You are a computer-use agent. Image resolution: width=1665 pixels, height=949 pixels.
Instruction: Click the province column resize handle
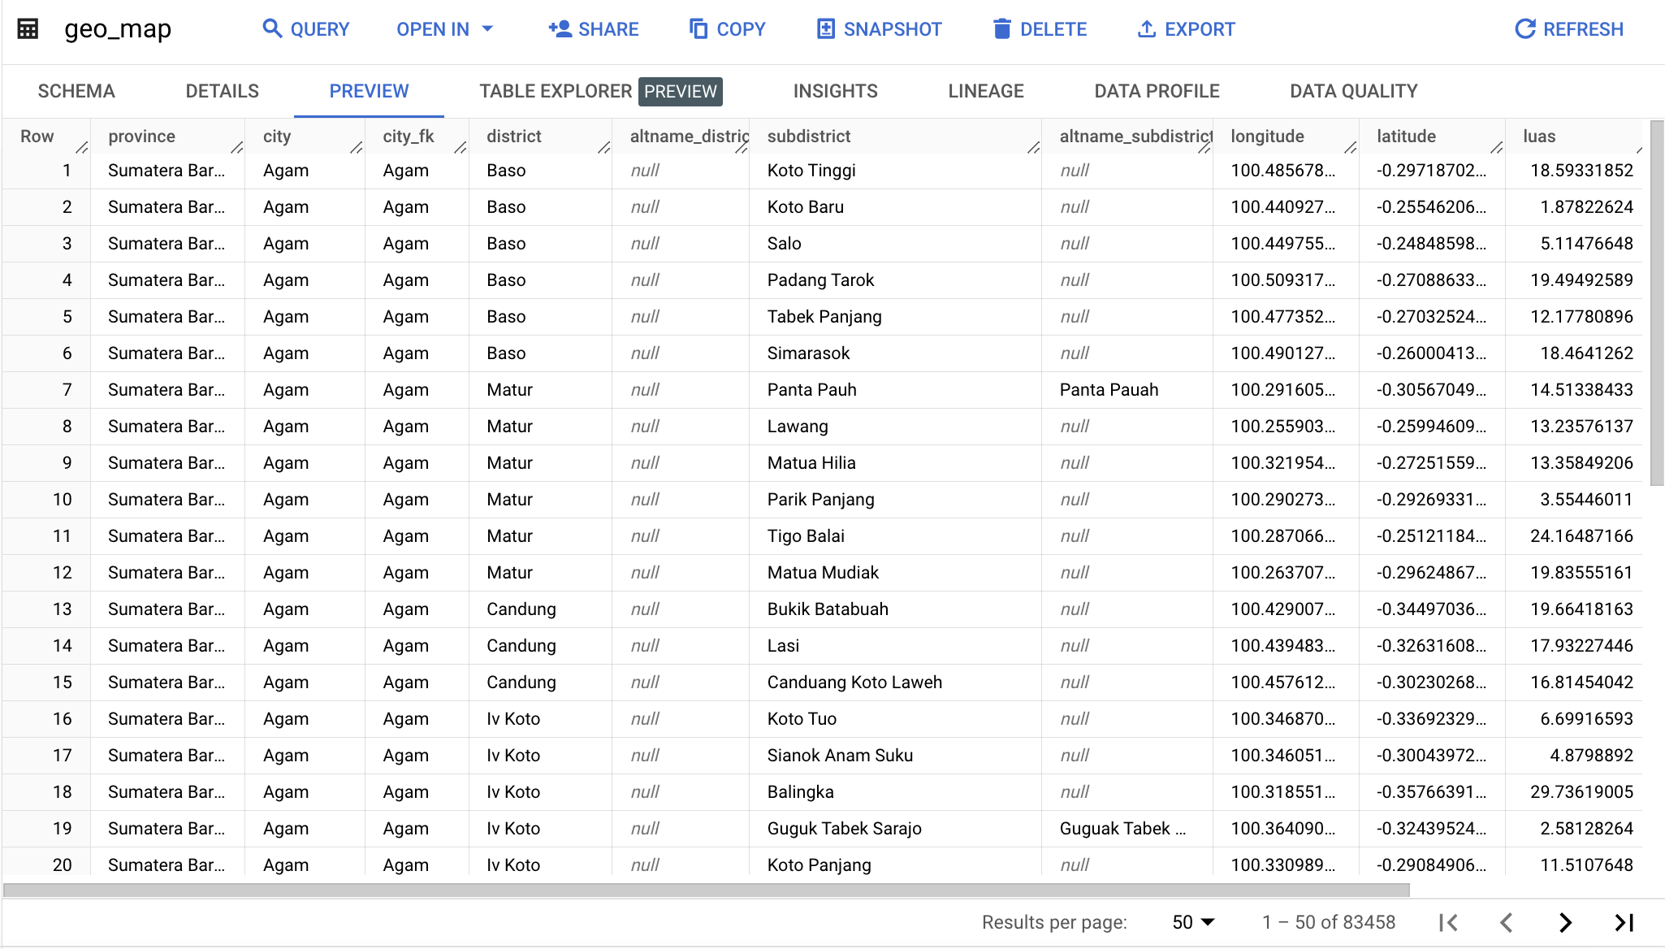[x=237, y=147]
